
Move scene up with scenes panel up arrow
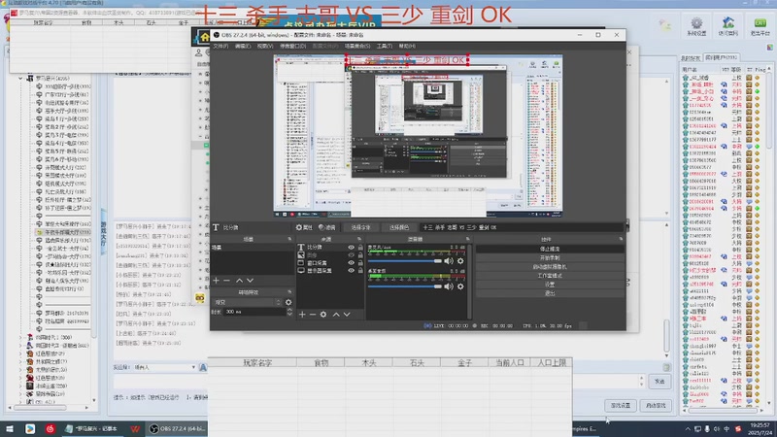239,281
